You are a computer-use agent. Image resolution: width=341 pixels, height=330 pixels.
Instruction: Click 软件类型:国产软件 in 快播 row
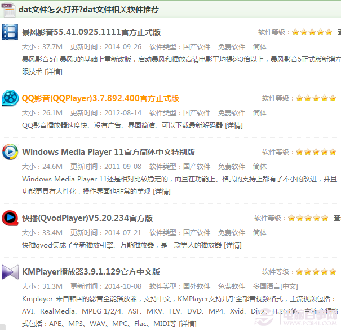pyautogui.click(x=180, y=233)
